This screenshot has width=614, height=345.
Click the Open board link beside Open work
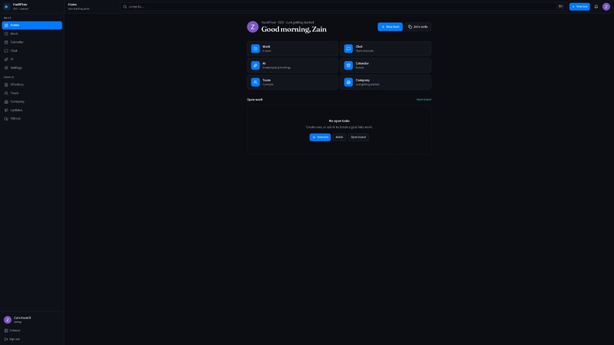(x=424, y=100)
